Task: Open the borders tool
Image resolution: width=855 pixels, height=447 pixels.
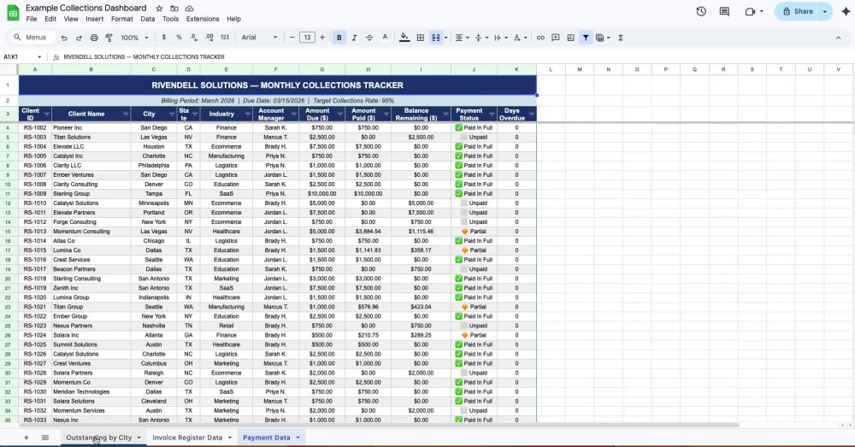Action: click(x=421, y=38)
